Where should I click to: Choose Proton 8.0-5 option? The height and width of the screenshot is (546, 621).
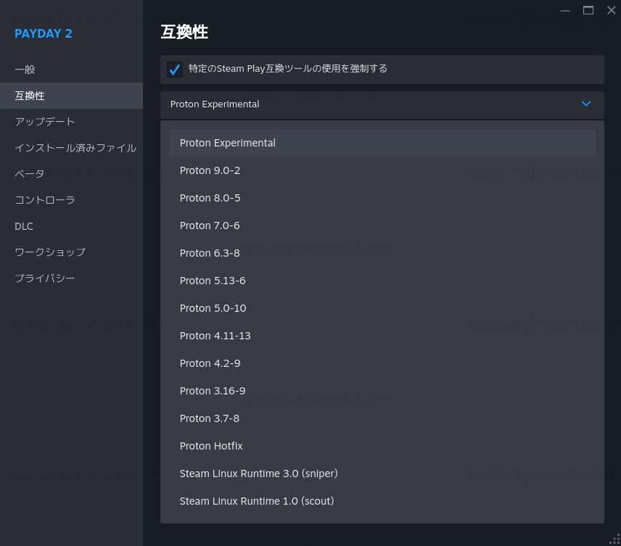382,198
